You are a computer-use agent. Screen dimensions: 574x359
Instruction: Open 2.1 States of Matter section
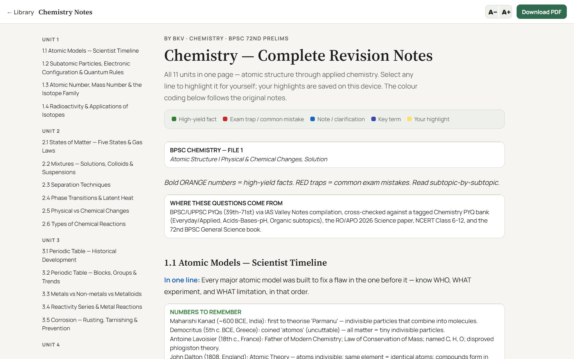point(92,147)
